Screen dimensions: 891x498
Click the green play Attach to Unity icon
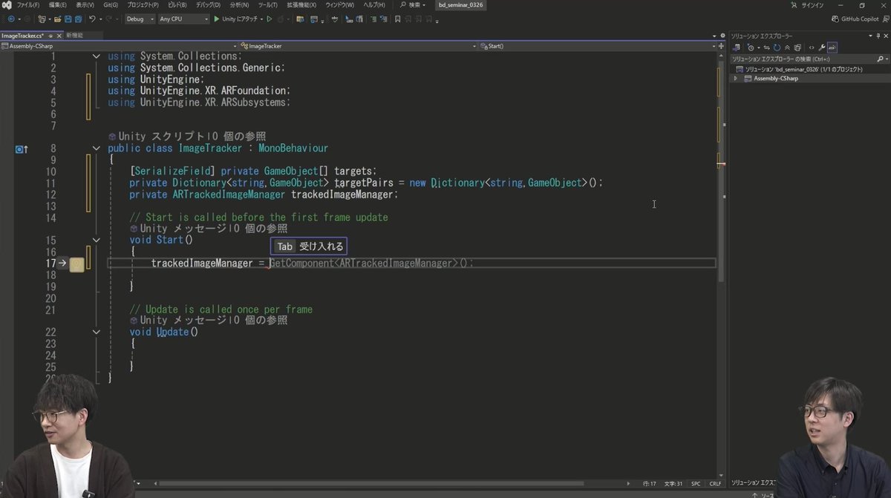tap(216, 19)
